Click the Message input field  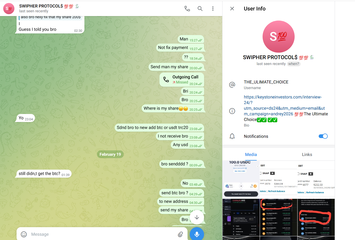coord(102,234)
